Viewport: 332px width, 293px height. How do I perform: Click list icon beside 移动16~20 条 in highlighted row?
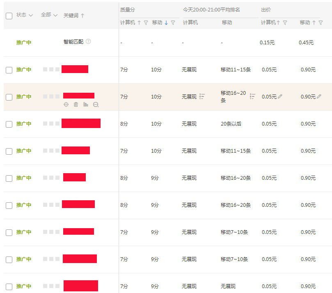coord(252,96)
